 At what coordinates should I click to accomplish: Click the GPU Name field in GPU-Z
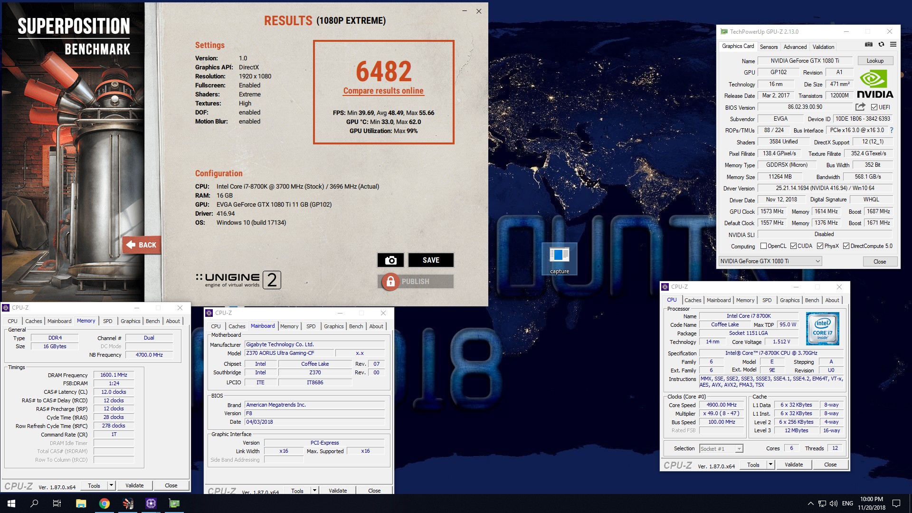coord(805,61)
